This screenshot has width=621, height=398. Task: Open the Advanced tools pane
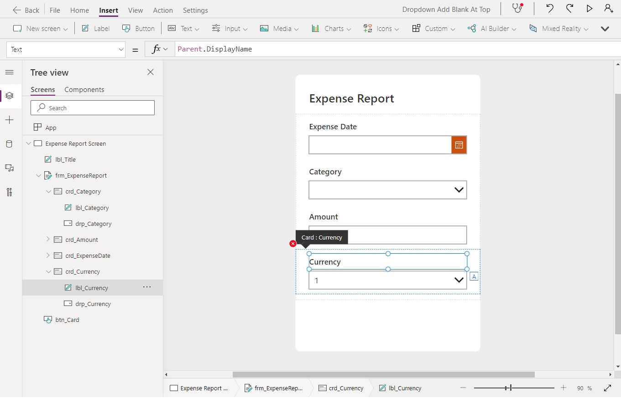pos(10,192)
